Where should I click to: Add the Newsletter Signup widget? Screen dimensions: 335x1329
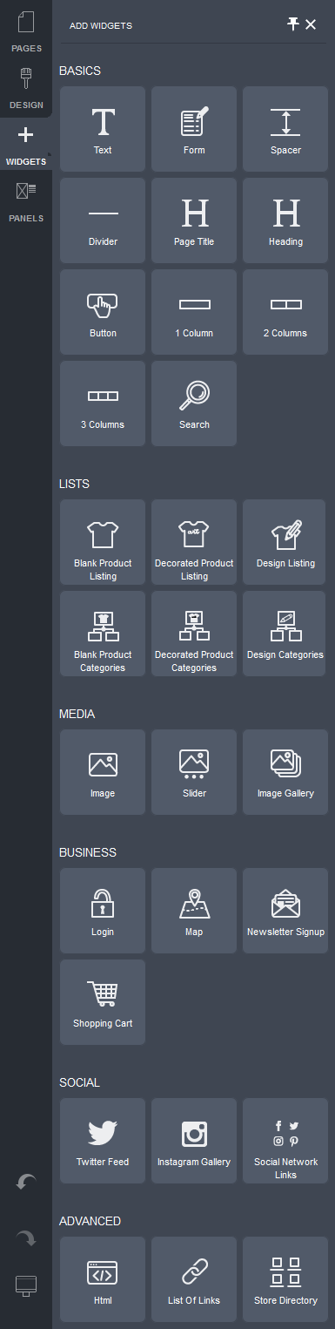(285, 911)
